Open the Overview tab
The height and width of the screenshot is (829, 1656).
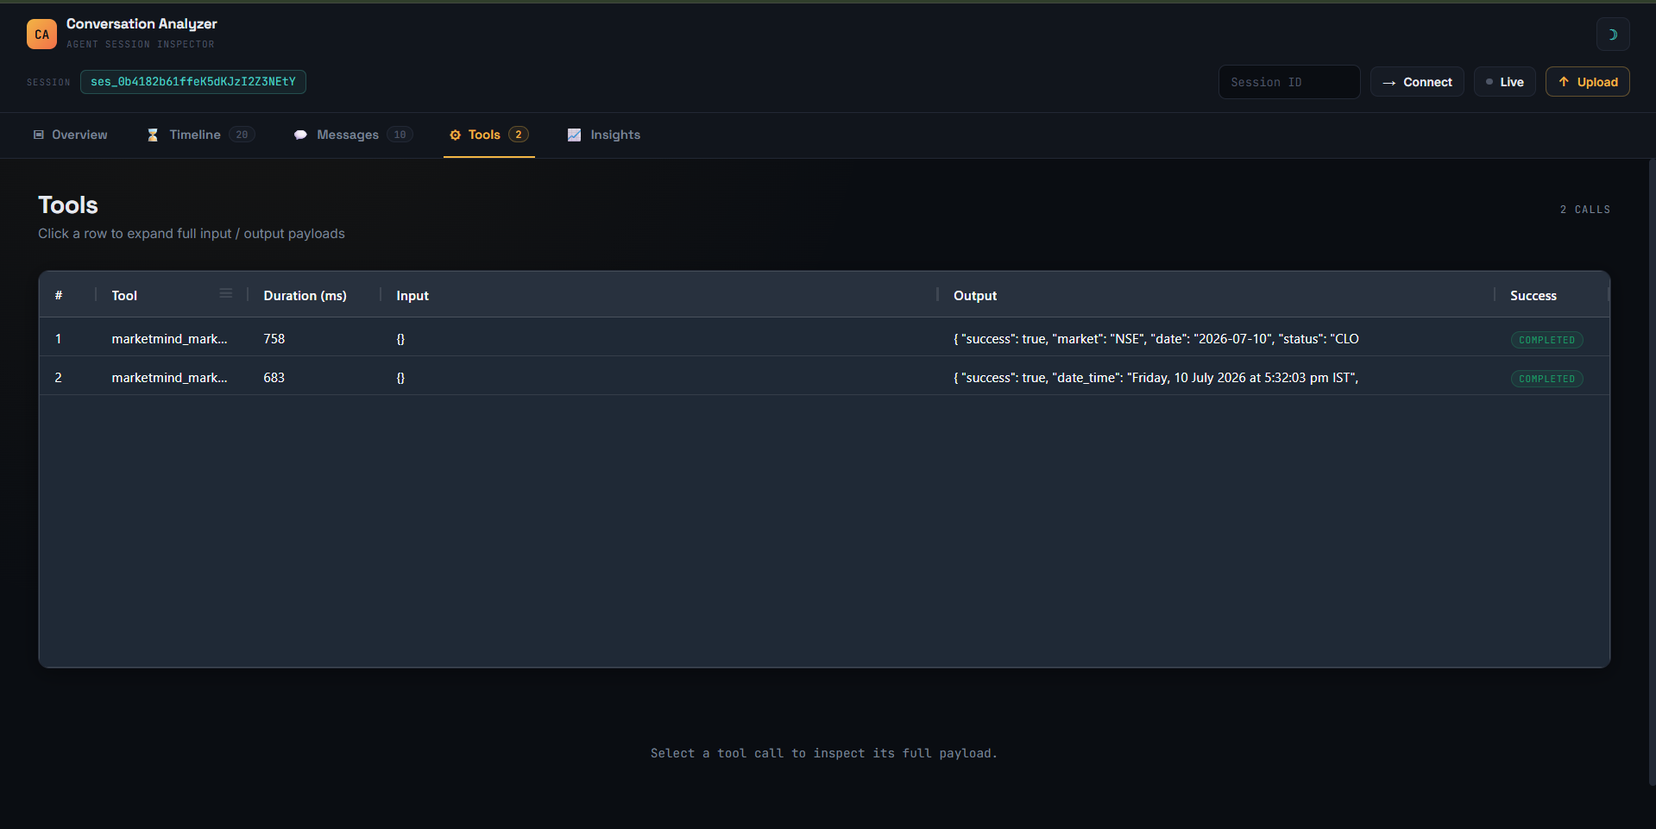[x=71, y=135]
